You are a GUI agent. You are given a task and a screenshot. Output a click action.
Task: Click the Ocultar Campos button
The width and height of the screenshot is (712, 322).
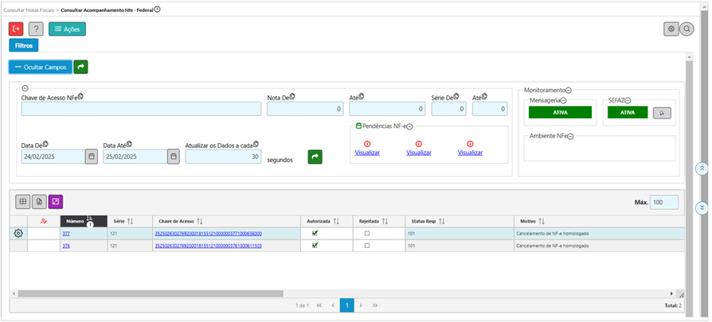41,68
